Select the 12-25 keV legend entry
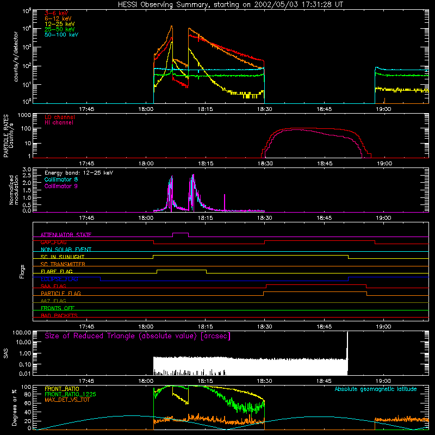The height and width of the screenshot is (435, 435). (x=60, y=24)
